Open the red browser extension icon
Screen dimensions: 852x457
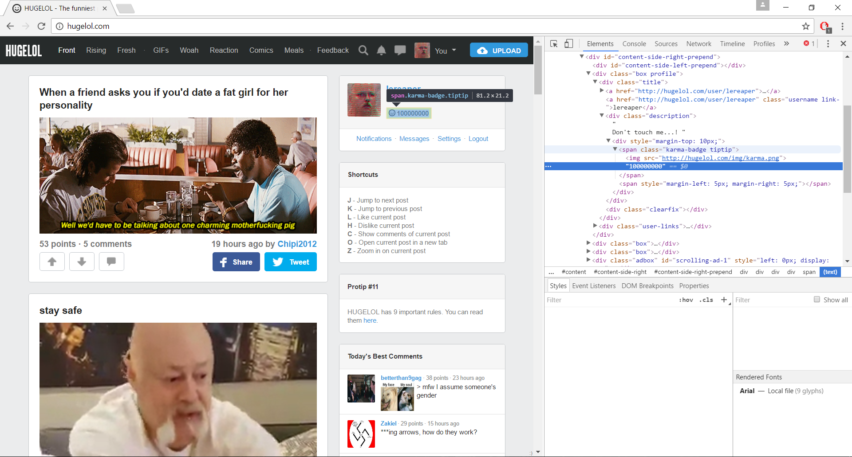coord(825,27)
